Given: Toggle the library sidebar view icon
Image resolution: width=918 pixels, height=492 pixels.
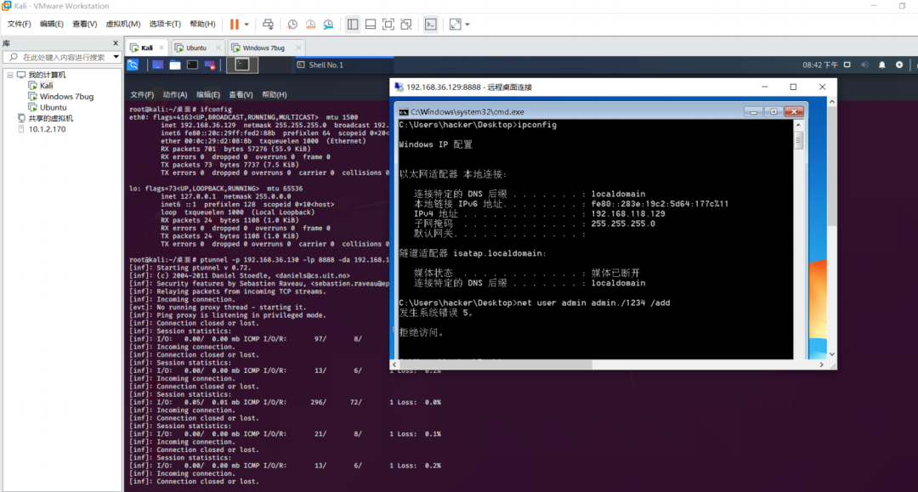Looking at the screenshot, I should tap(353, 24).
